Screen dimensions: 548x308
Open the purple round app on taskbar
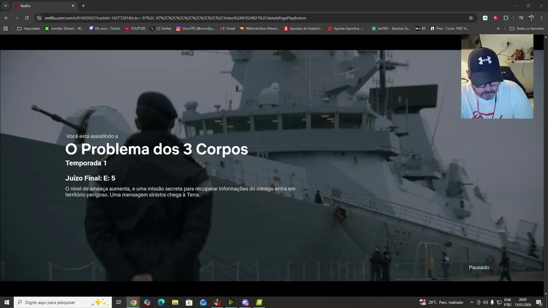245,302
